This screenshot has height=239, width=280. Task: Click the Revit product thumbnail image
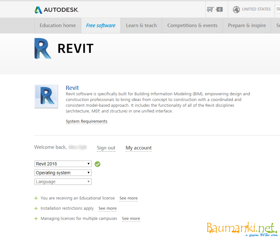point(46,96)
